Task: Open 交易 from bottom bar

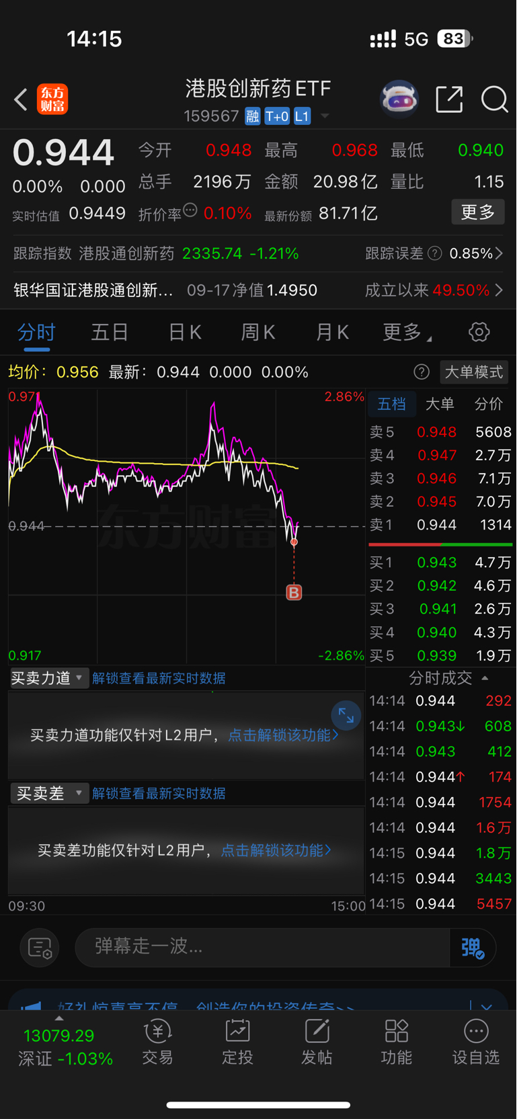Action: [x=157, y=1042]
